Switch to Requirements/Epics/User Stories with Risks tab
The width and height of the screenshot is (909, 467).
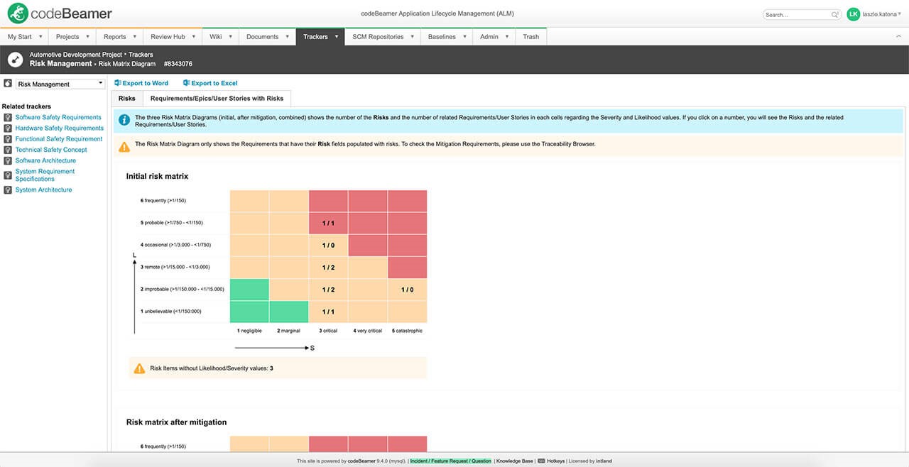(217, 99)
